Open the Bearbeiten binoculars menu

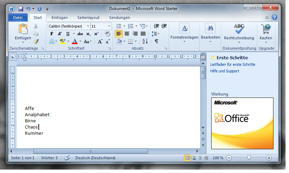click(210, 33)
